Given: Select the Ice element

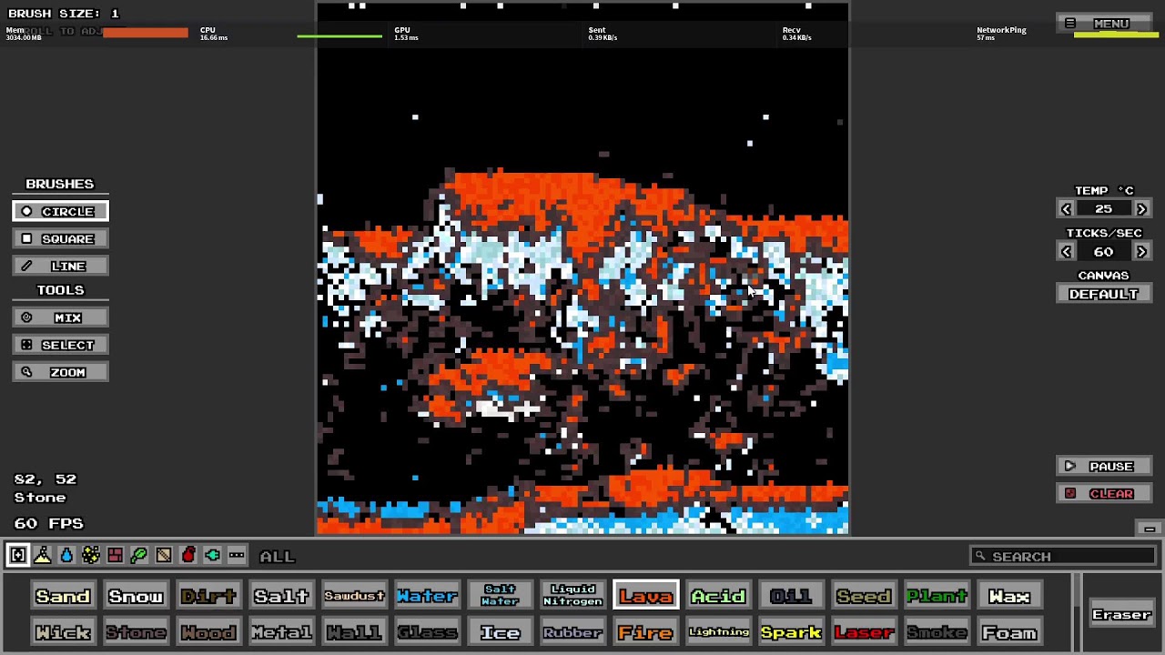Looking at the screenshot, I should click(x=500, y=632).
